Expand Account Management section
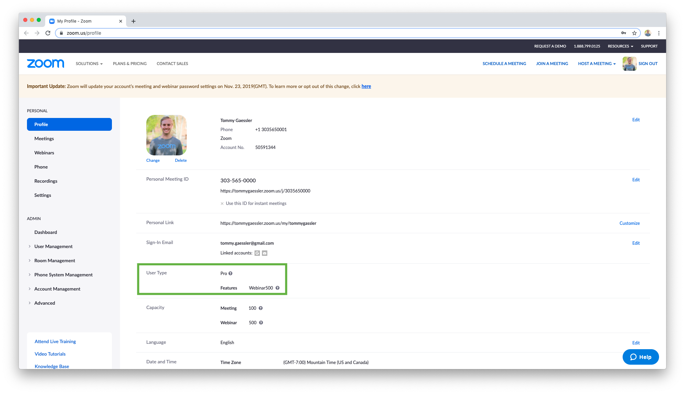 click(57, 289)
